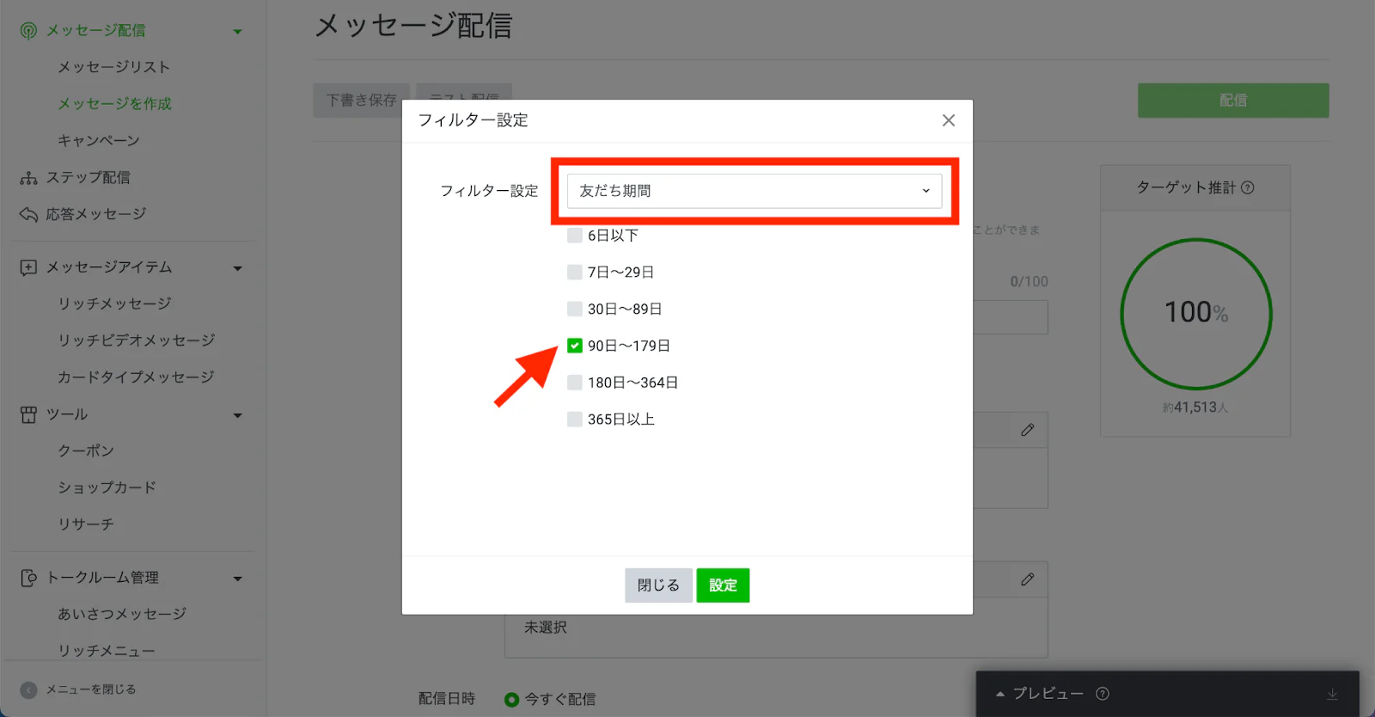The width and height of the screenshot is (1375, 717).
Task: Collapse the メッセージ配信 sidebar section arrow
Action: pos(238,32)
